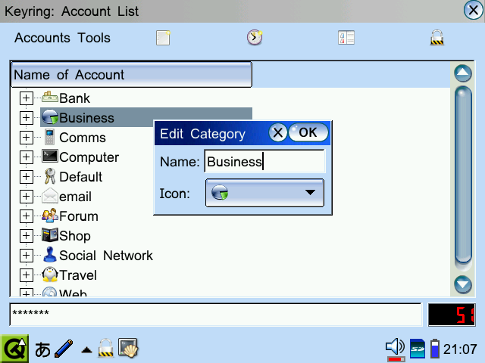Open the Icon dropdown in Edit Category
Viewport: 485px width, 363px height.
click(264, 193)
